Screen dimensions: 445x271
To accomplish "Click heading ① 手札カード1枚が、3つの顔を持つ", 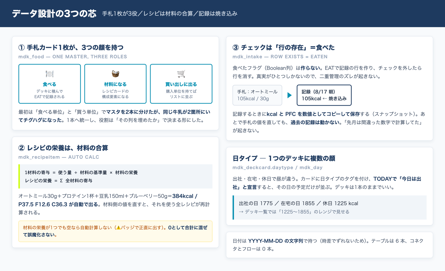I will tap(71, 48).
